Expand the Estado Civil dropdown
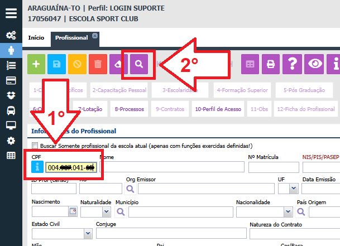Image resolution: width=340 pixels, height=246 pixels. [x=88, y=234]
